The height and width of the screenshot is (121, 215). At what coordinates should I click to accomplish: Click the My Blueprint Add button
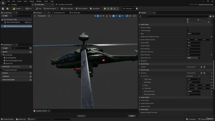point(5,48)
